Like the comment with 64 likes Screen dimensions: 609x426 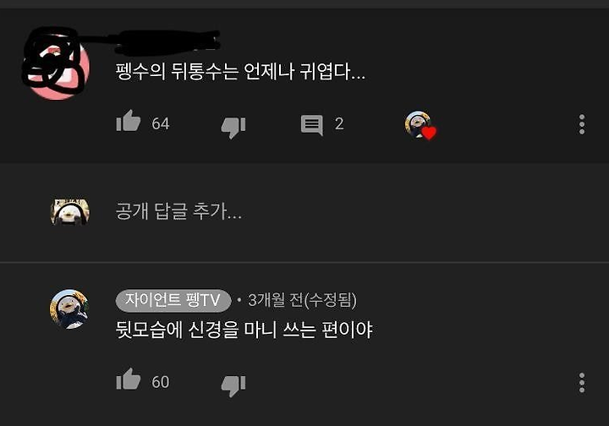pos(129,121)
